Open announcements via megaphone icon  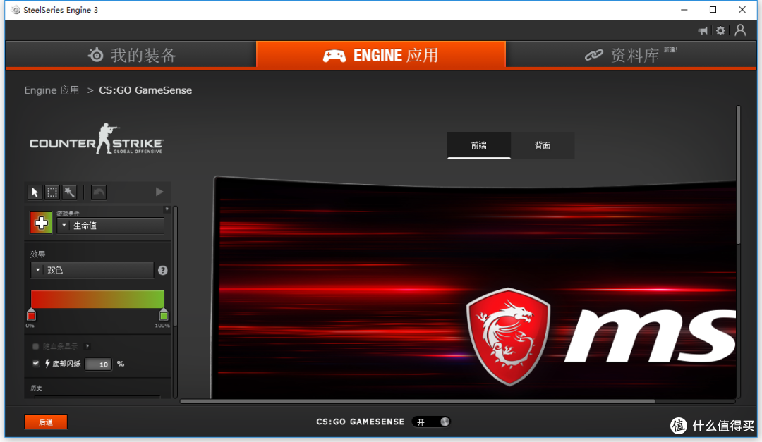tap(703, 30)
